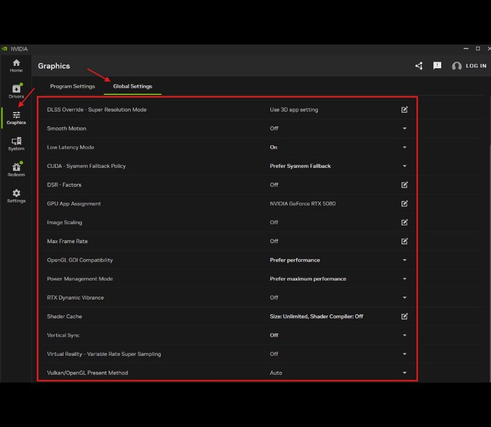Click 'Size: Unlimited, Shader Compiler: Off' value
Screen dimensions: 491x427
(x=316, y=317)
